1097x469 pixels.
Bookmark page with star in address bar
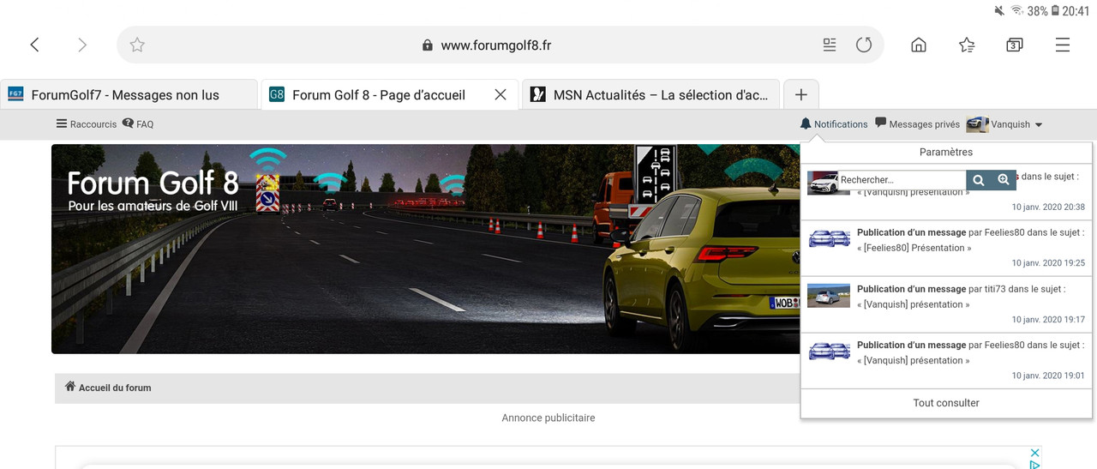click(137, 45)
